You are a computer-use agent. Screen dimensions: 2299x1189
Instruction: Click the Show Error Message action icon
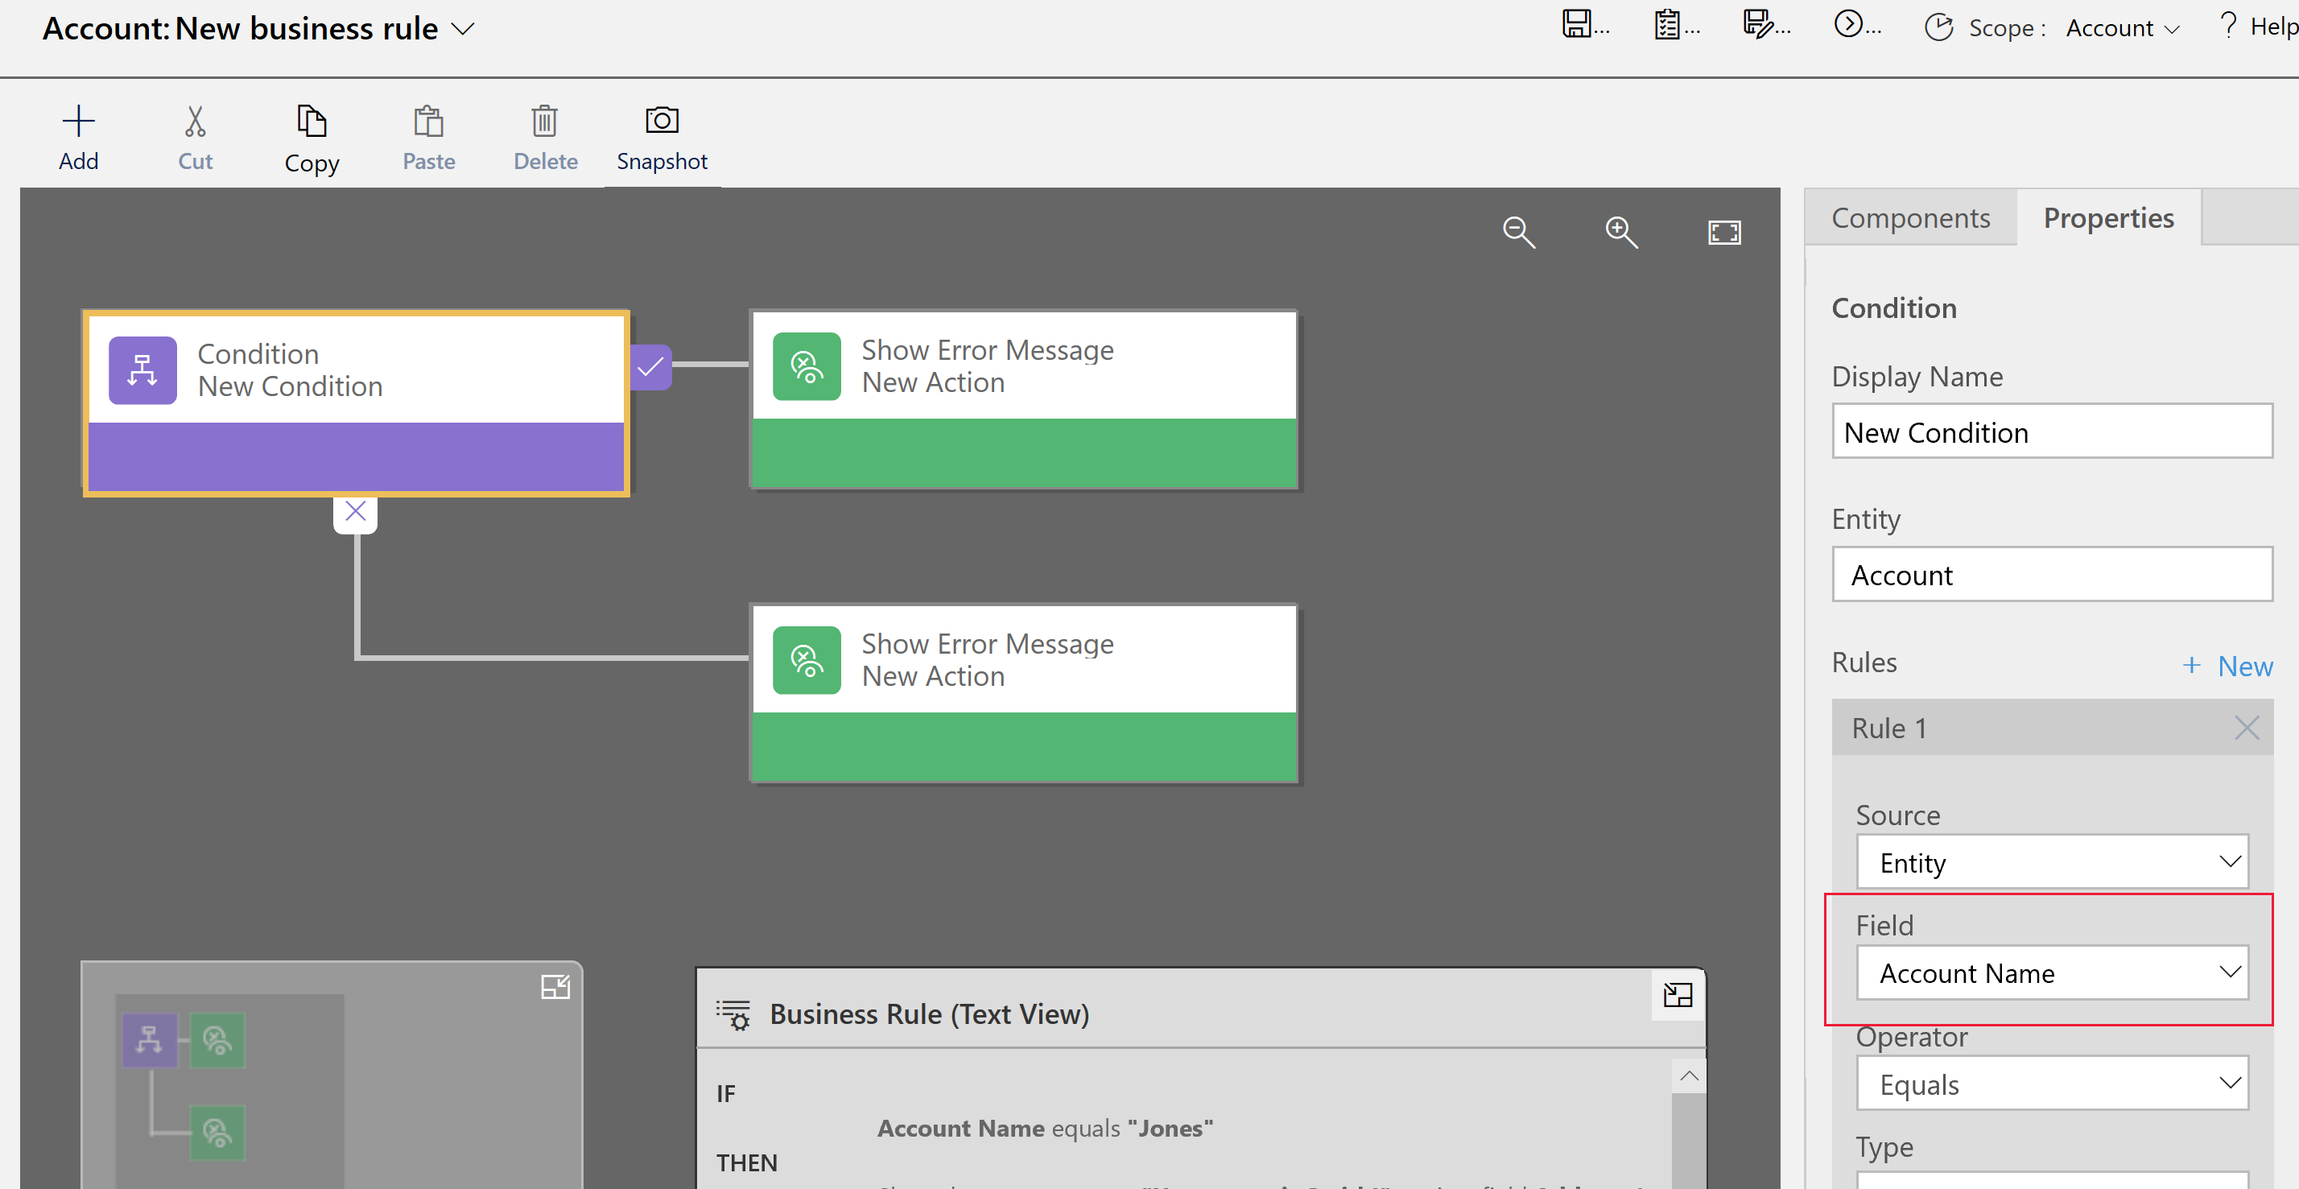[803, 365]
